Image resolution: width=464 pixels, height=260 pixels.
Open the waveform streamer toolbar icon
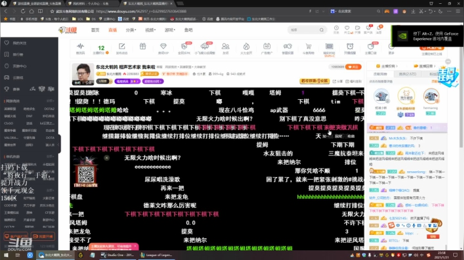(80, 48)
